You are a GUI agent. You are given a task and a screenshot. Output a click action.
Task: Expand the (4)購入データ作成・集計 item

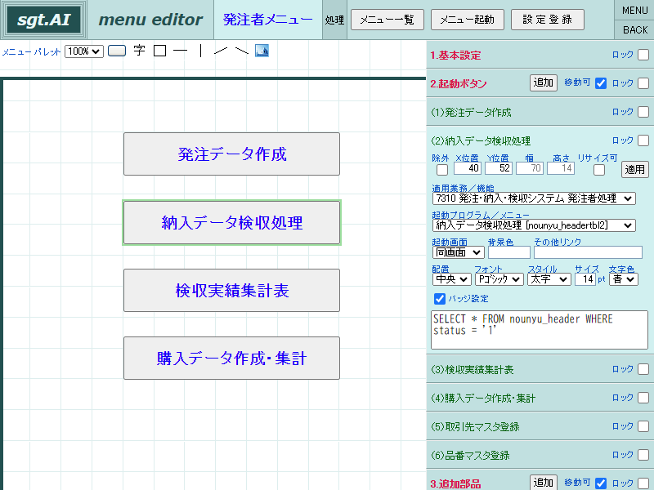(x=483, y=399)
